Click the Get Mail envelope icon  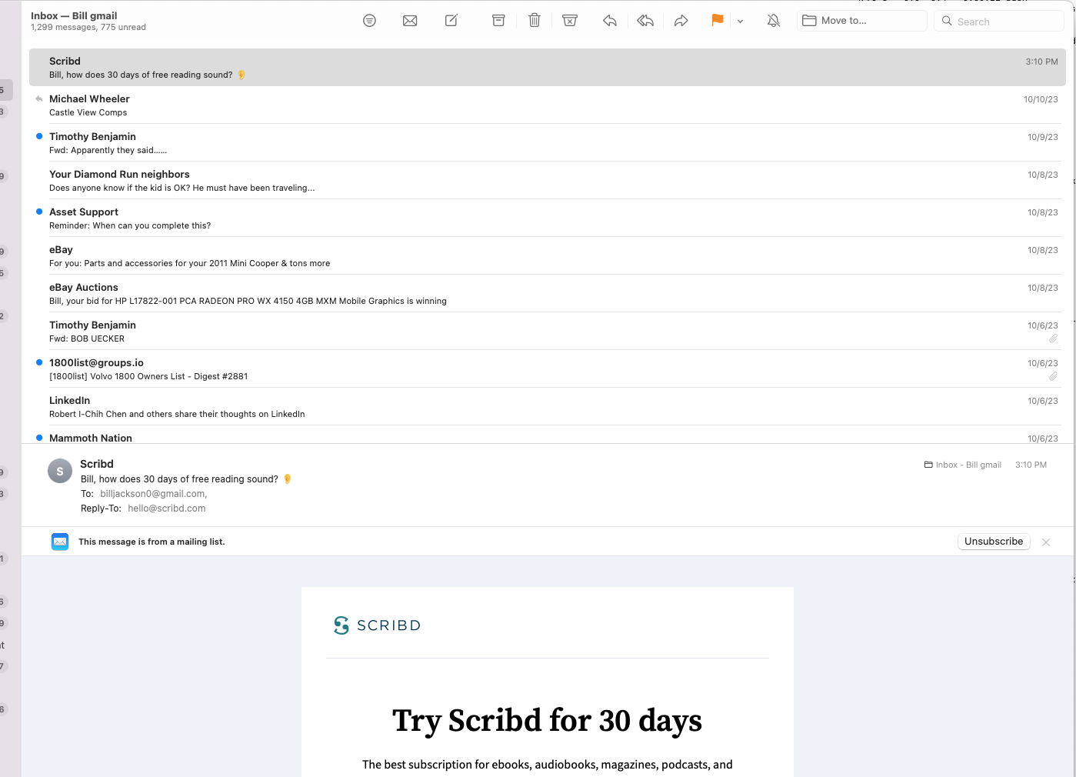410,21
